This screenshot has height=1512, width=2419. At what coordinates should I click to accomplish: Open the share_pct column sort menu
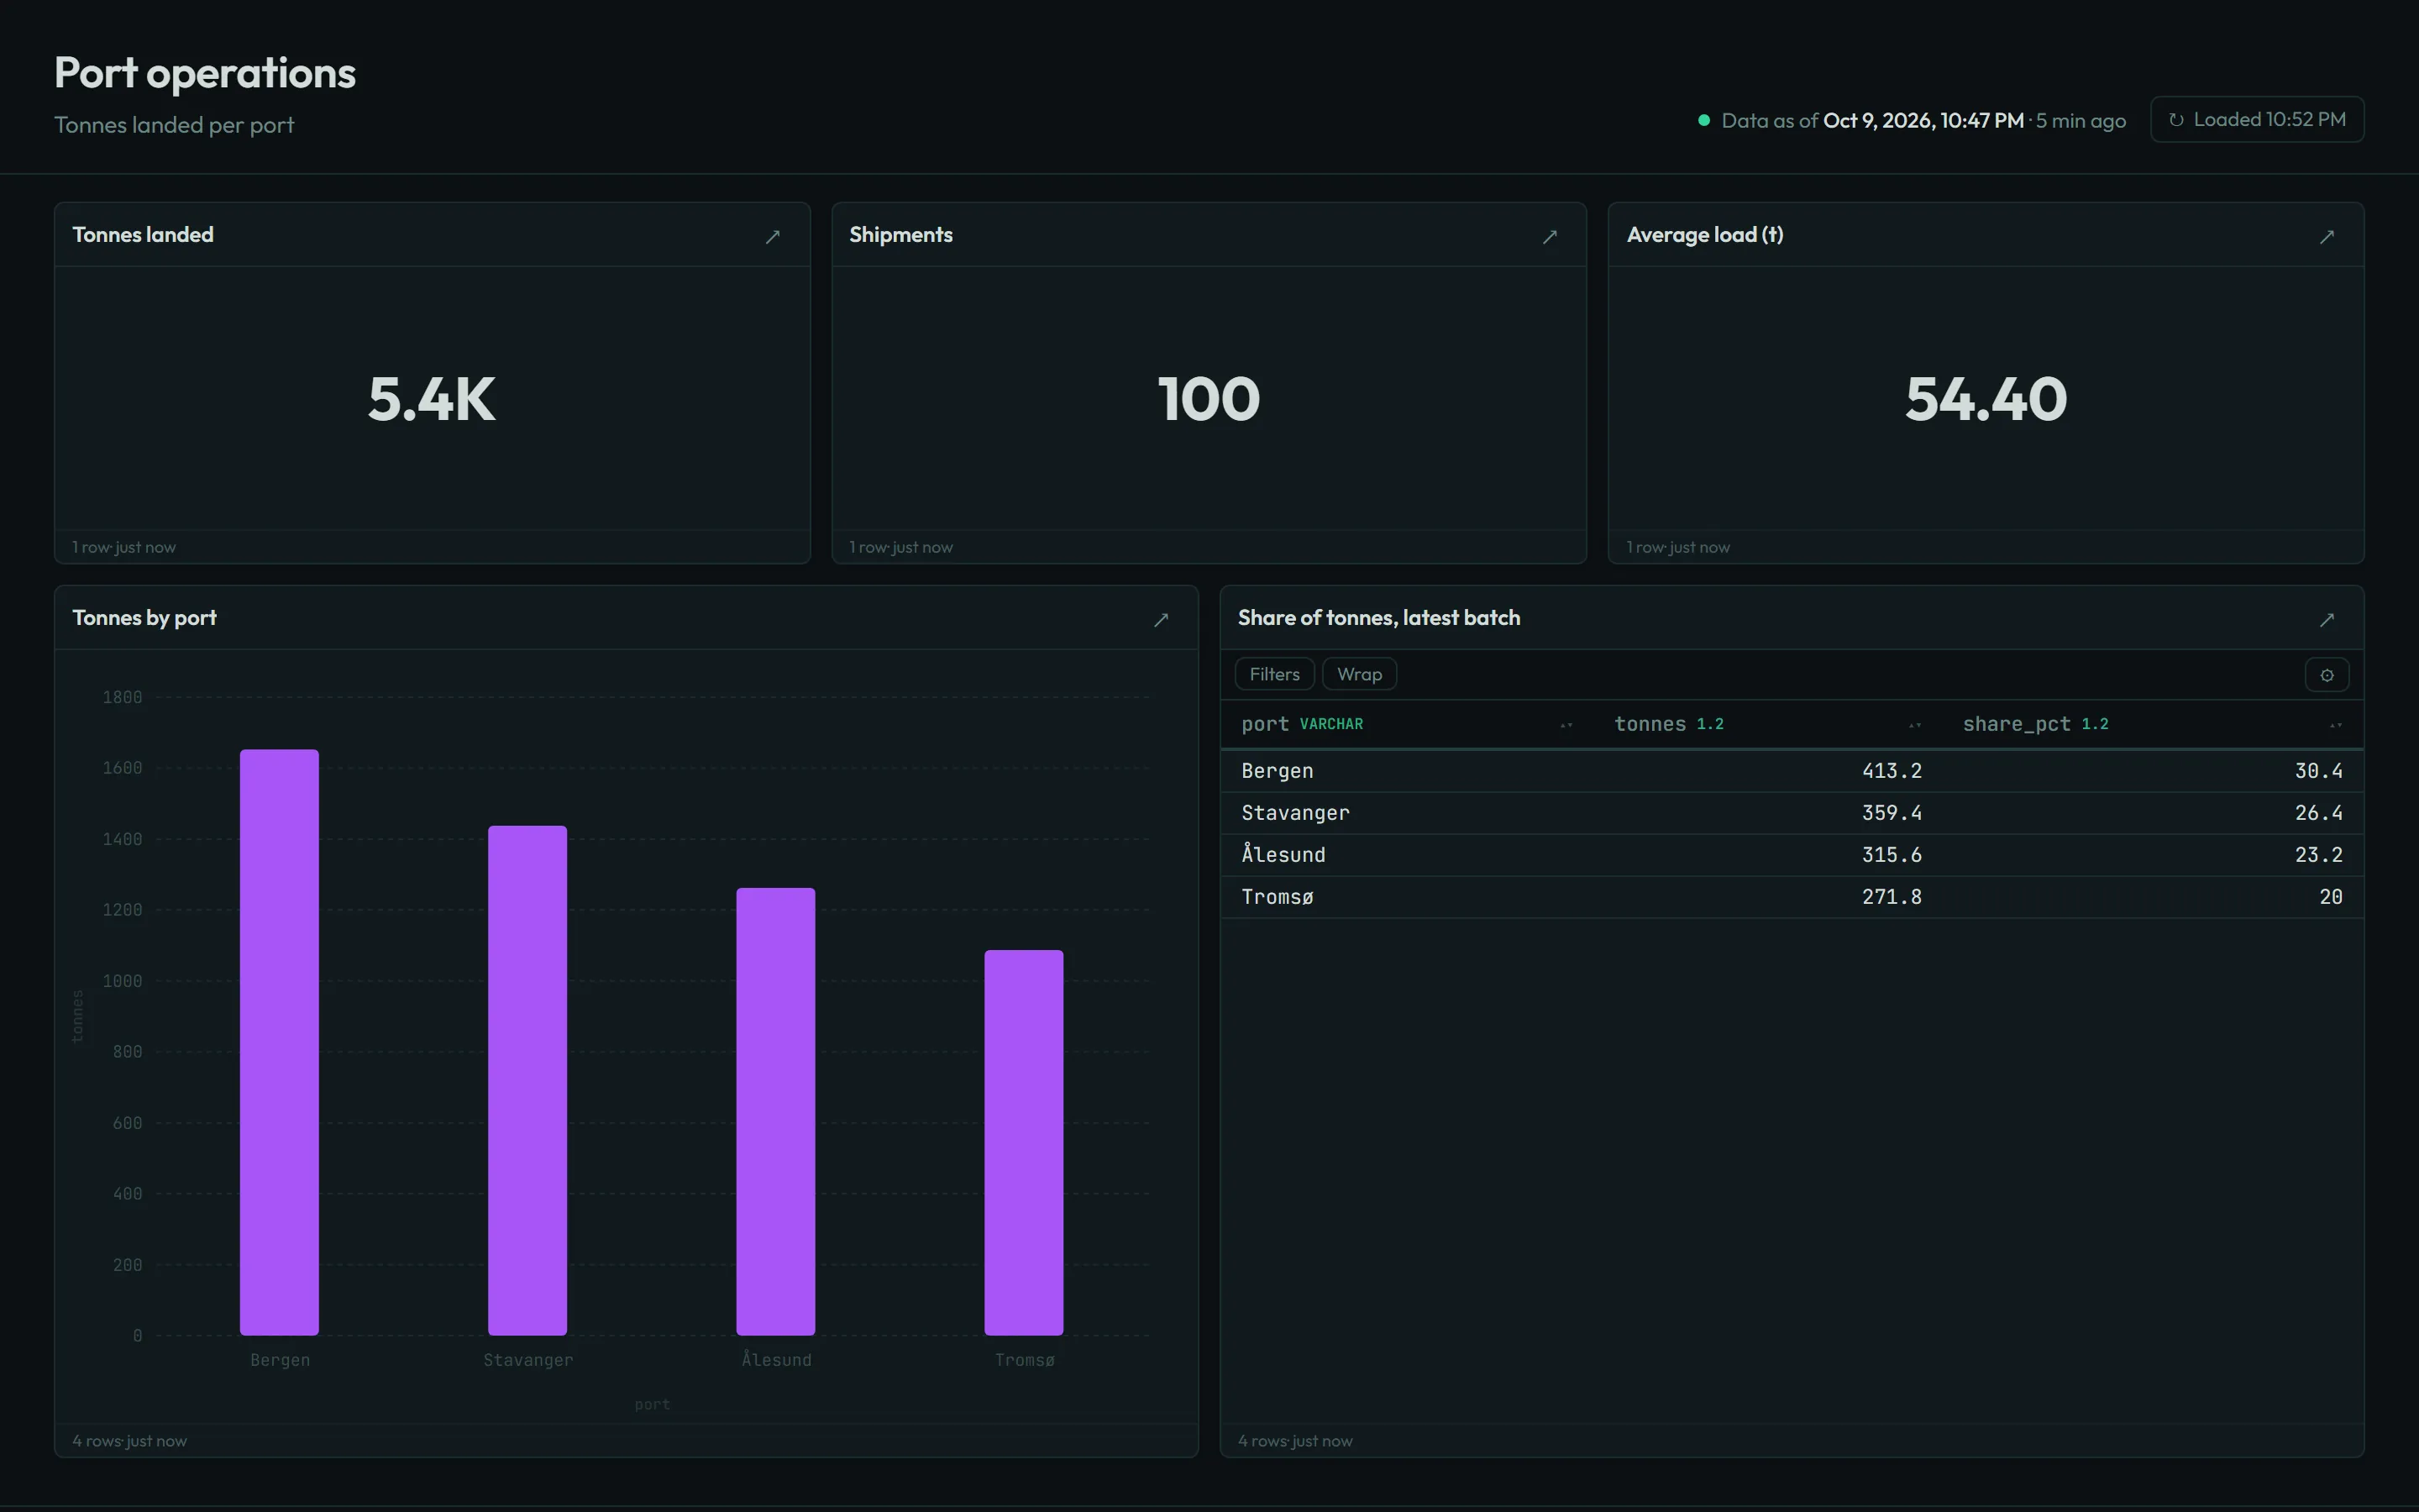pyautogui.click(x=2335, y=725)
